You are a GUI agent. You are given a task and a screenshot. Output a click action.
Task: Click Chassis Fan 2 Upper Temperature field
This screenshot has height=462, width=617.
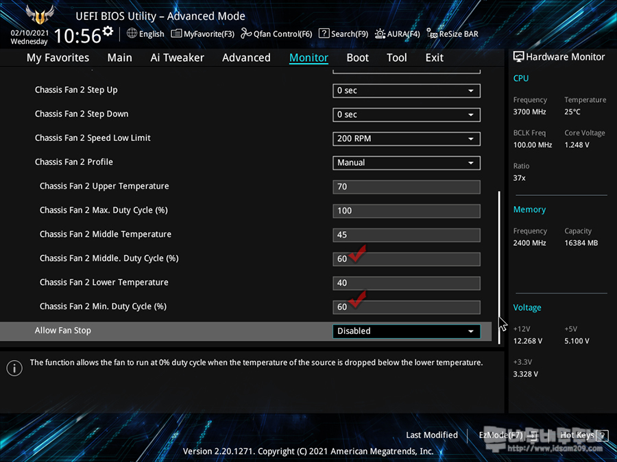407,187
